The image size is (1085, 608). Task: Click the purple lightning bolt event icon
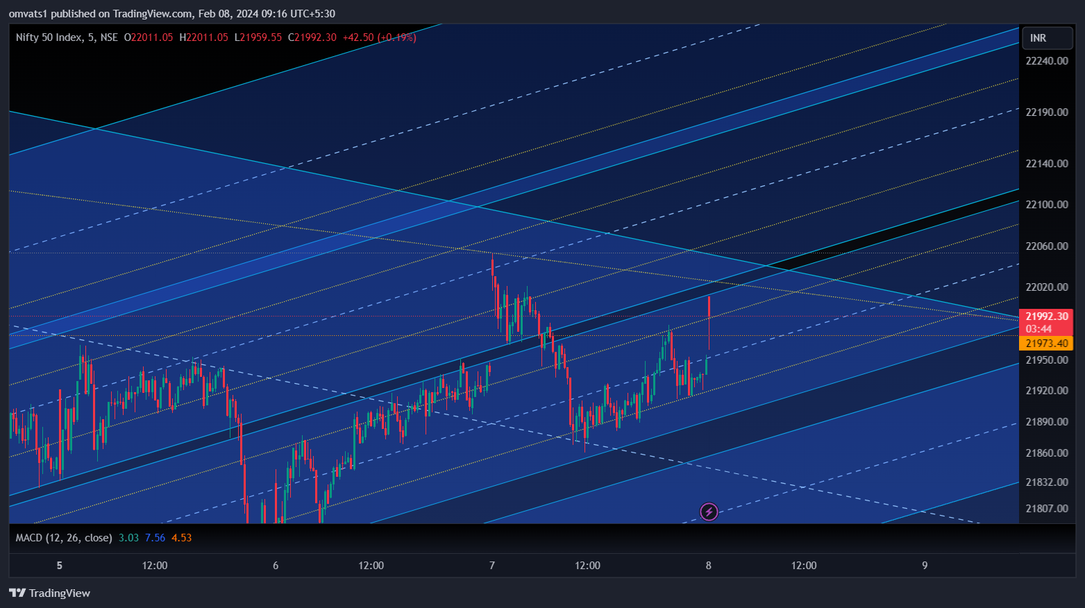709,512
